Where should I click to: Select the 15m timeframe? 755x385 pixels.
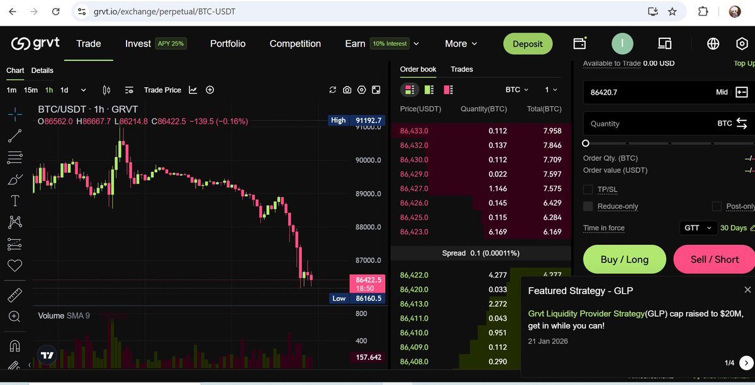(31, 90)
